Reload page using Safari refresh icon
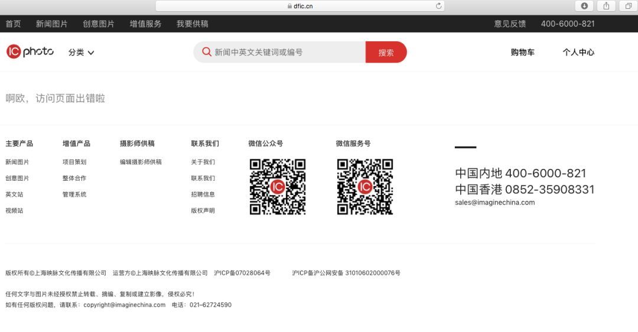Viewport: 638px width, 332px height. point(439,6)
